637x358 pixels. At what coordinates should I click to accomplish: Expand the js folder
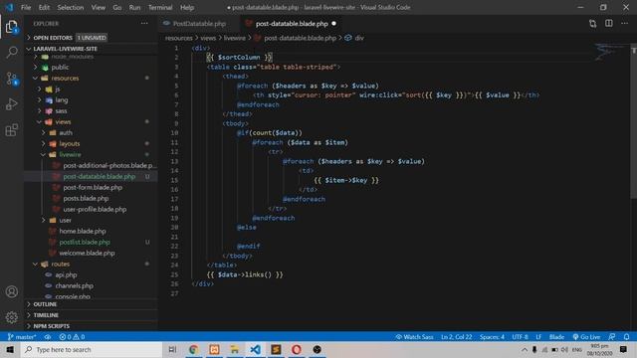(58, 89)
